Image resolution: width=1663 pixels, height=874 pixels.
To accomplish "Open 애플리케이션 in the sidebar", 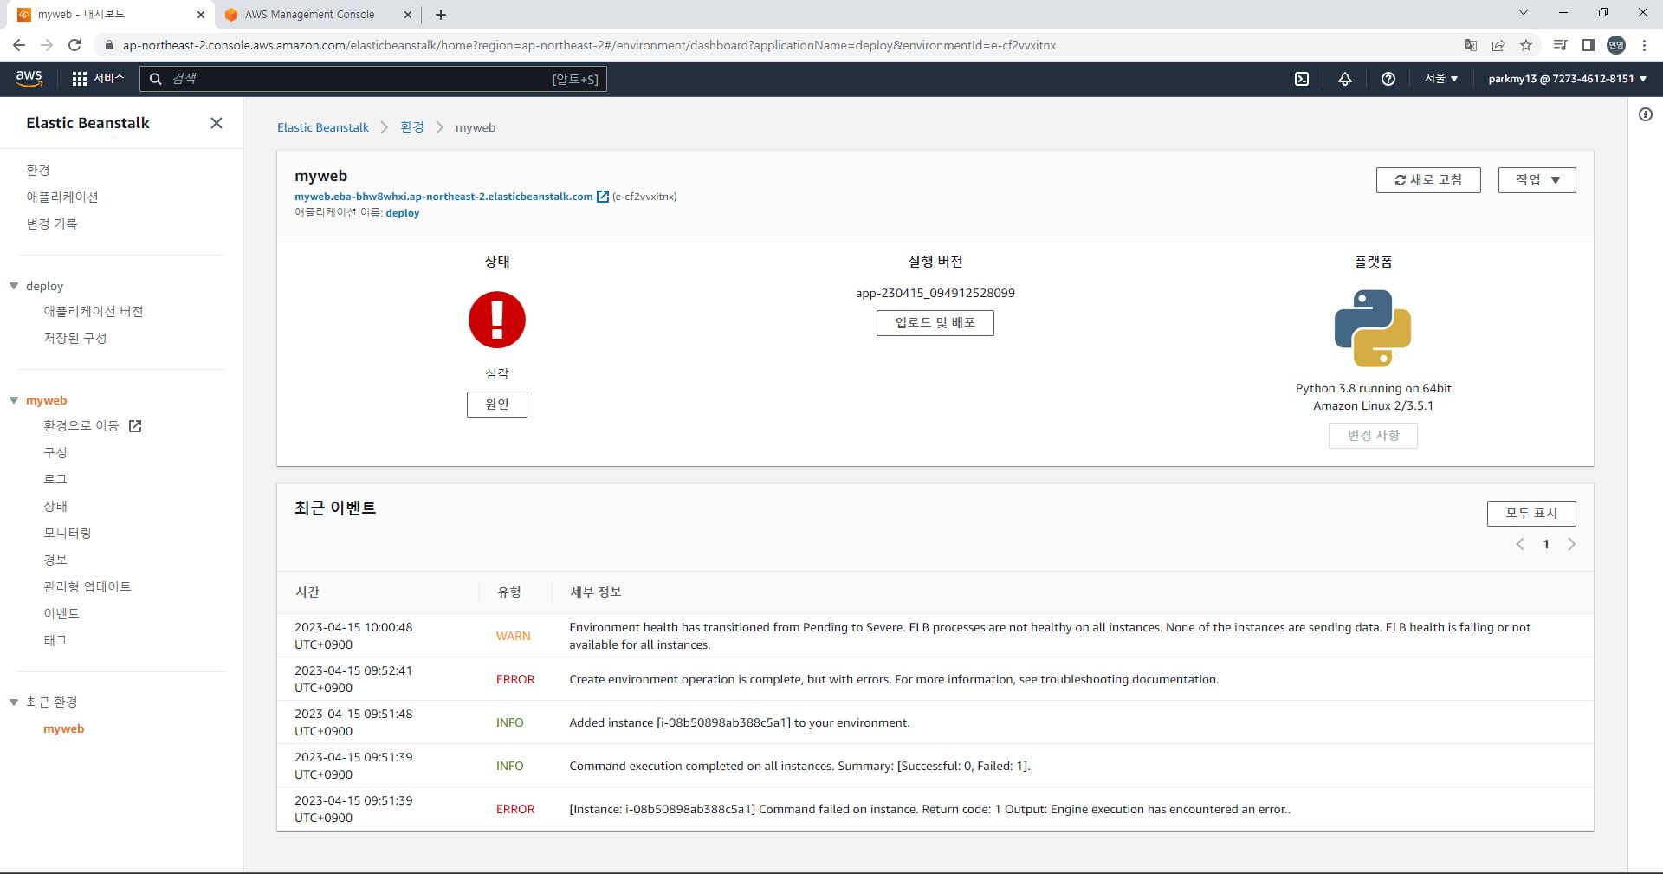I will pyautogui.click(x=62, y=197).
